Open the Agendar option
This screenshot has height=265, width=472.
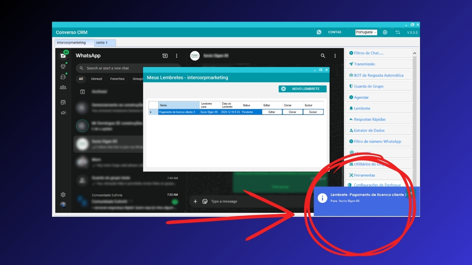(x=379, y=97)
